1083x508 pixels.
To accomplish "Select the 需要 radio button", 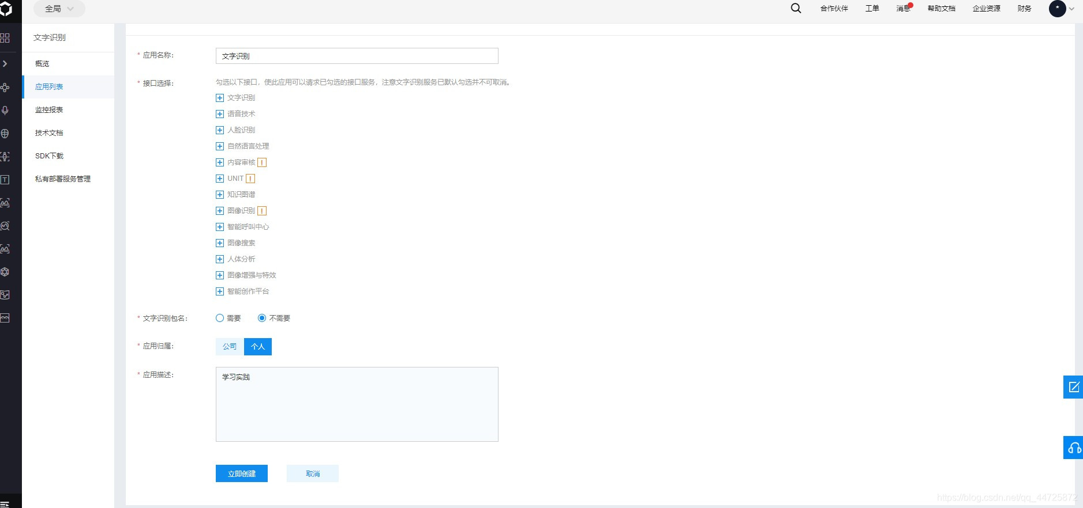I will tap(220, 318).
